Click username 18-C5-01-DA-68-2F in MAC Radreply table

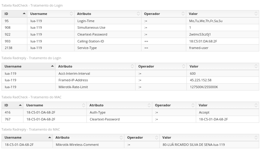point(19,145)
